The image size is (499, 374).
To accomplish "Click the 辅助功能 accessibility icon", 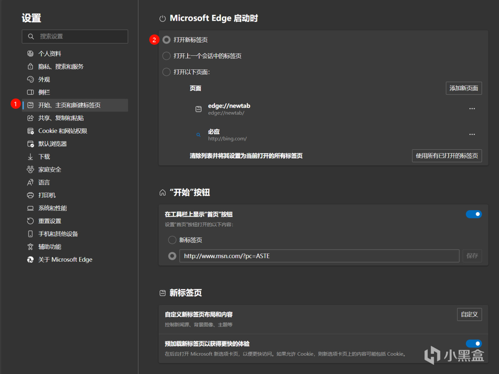I will (x=30, y=246).
